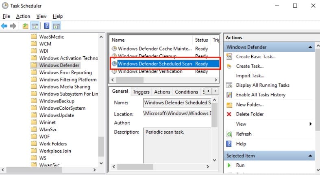Click the Task Scheduler title bar clock icon
Viewport: 320px width, 175px height.
tap(5, 6)
